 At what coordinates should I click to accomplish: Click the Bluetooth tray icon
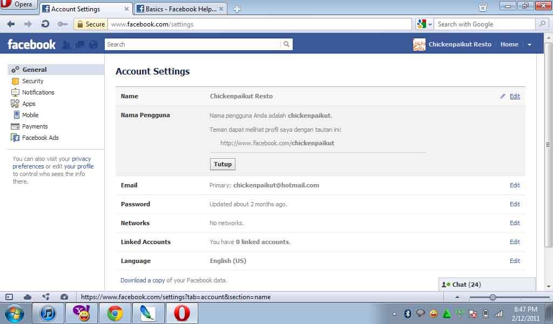(x=408, y=313)
